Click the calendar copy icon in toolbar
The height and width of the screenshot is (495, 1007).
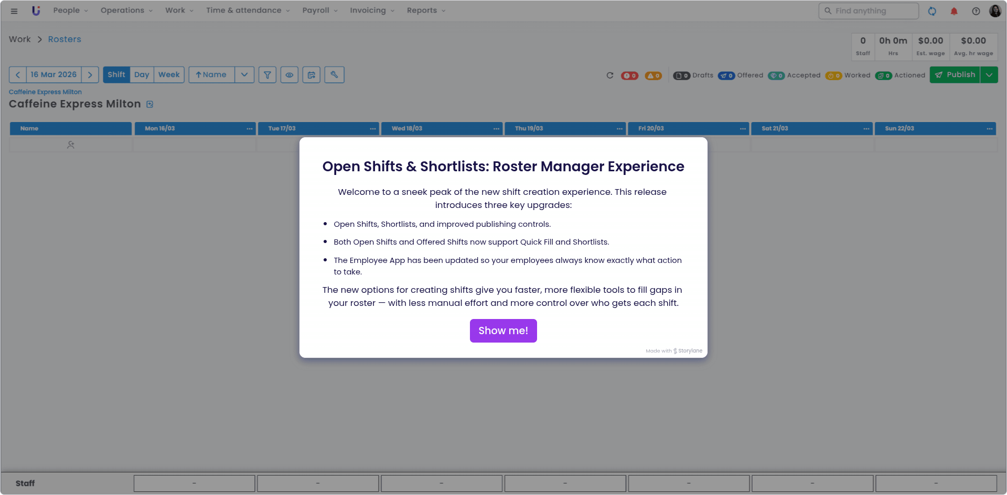pyautogui.click(x=311, y=75)
